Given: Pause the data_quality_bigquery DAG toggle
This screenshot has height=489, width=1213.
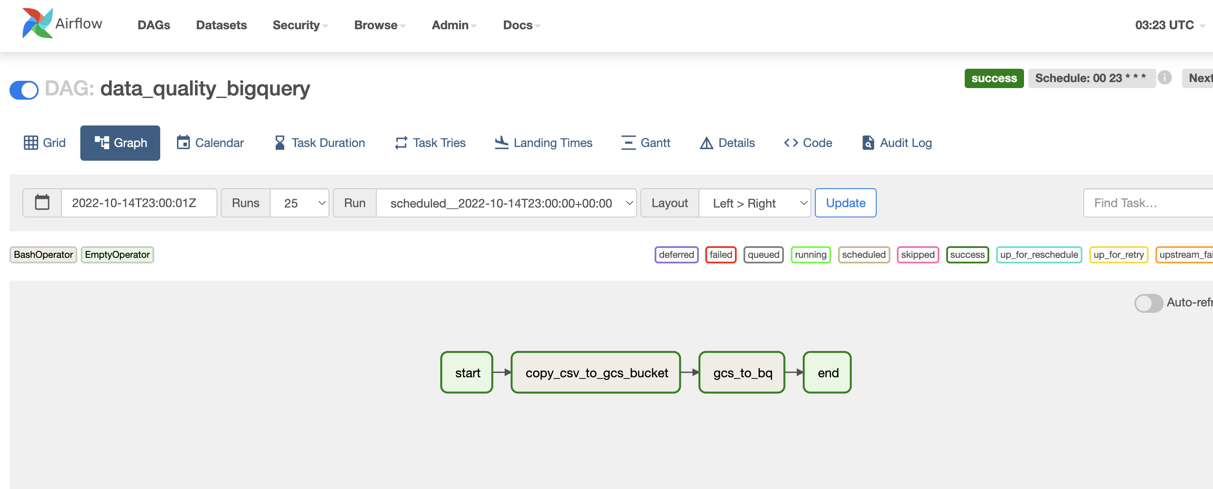Looking at the screenshot, I should click(24, 90).
